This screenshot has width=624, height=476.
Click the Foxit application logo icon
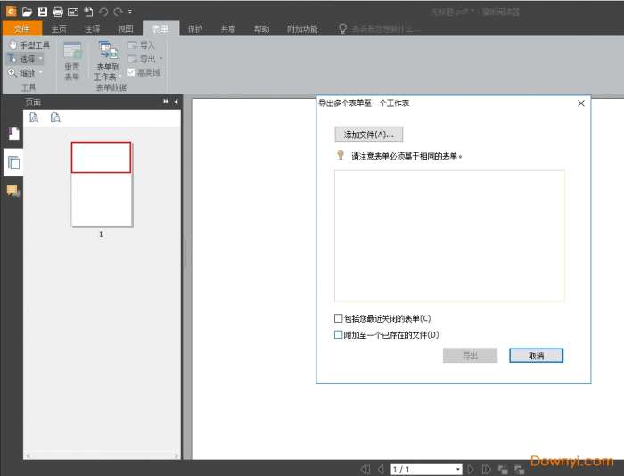[11, 12]
